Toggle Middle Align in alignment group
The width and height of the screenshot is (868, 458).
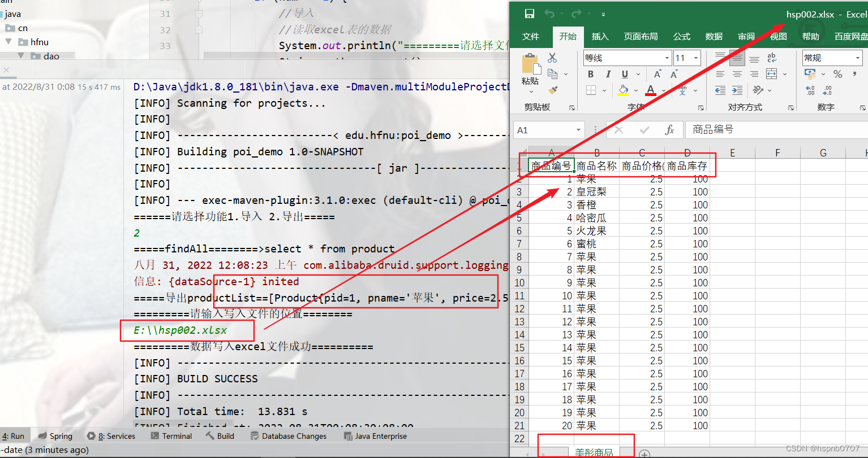point(737,58)
